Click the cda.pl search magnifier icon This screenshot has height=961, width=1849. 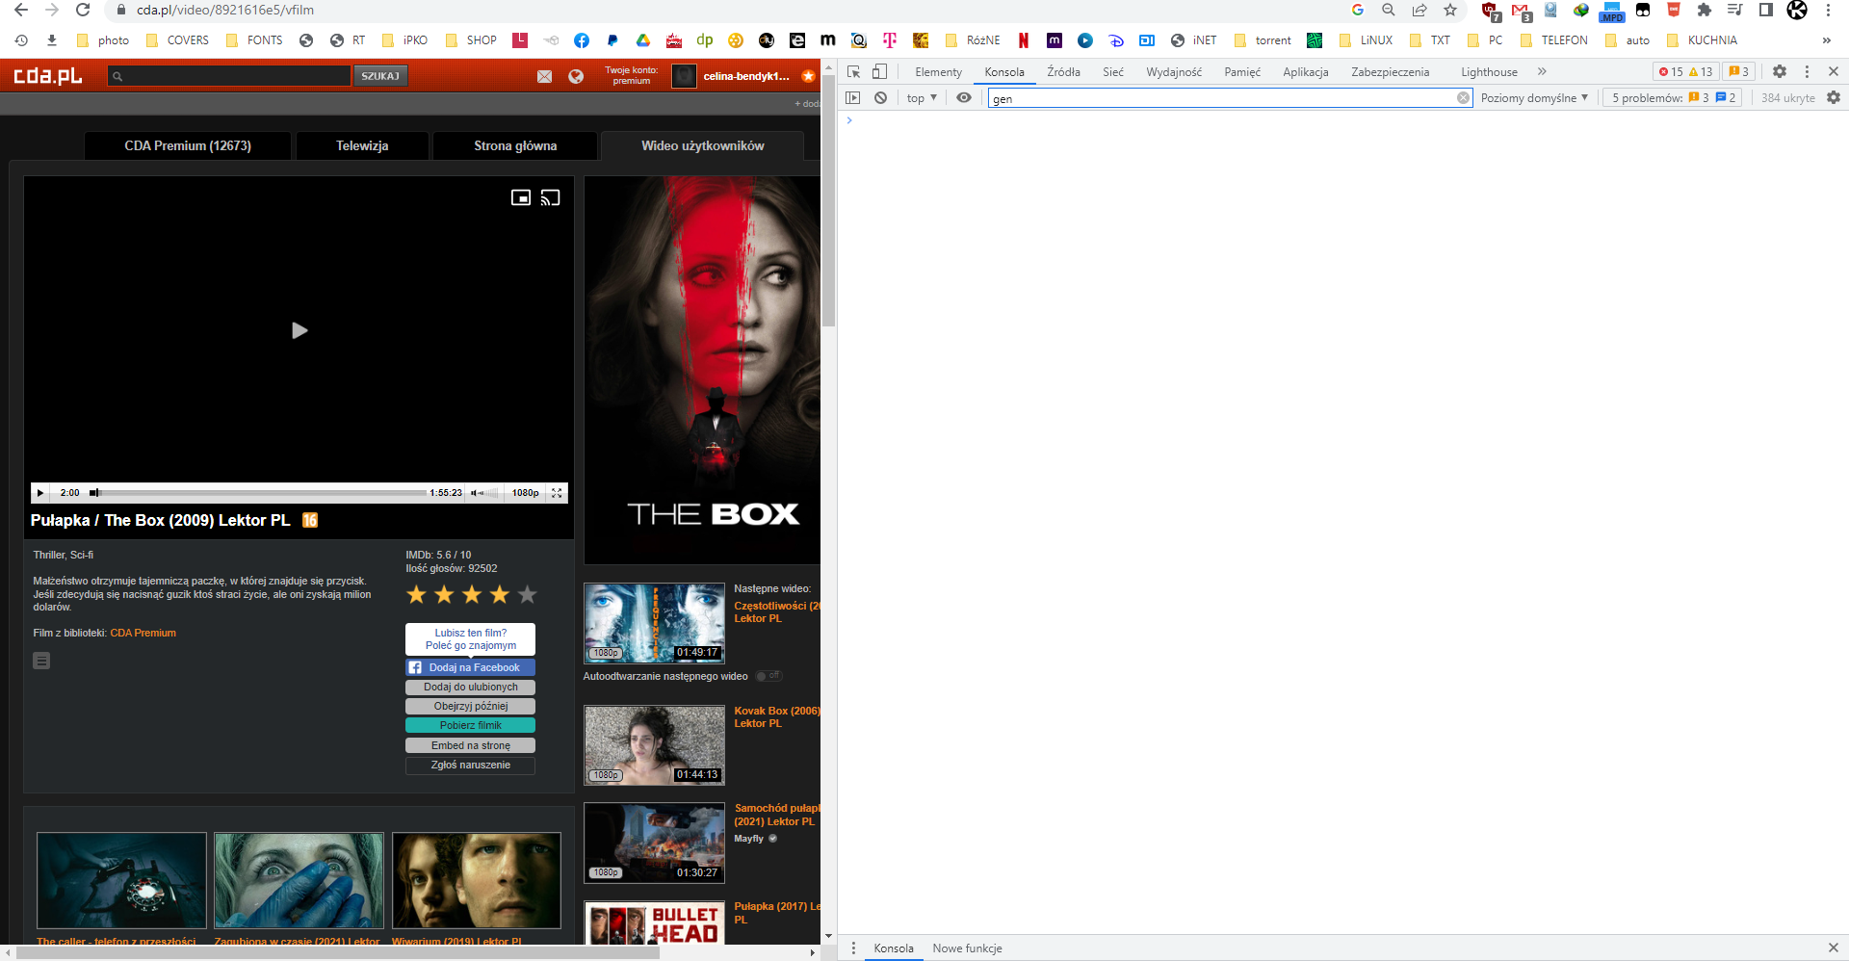tap(117, 76)
